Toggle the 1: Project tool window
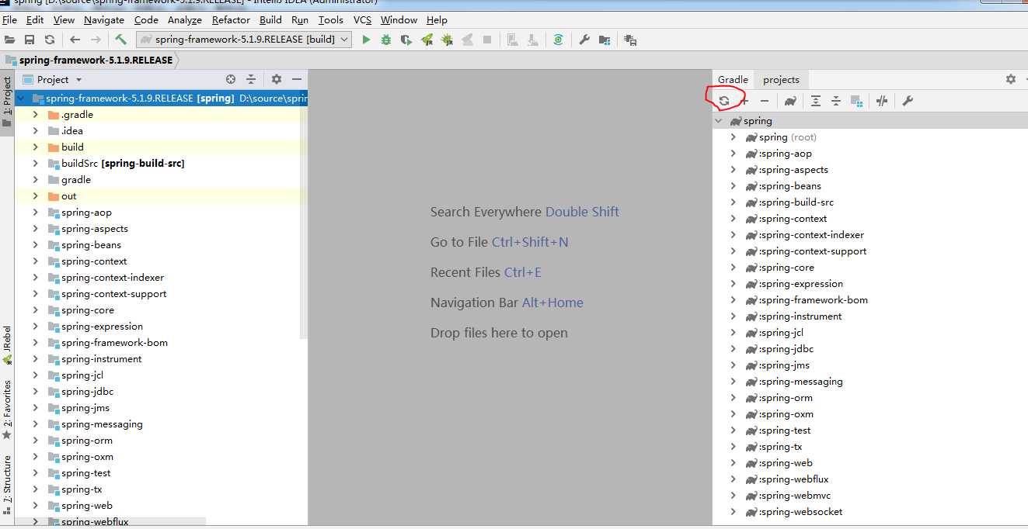Screen dimensions: 1028x529 click(x=7, y=102)
